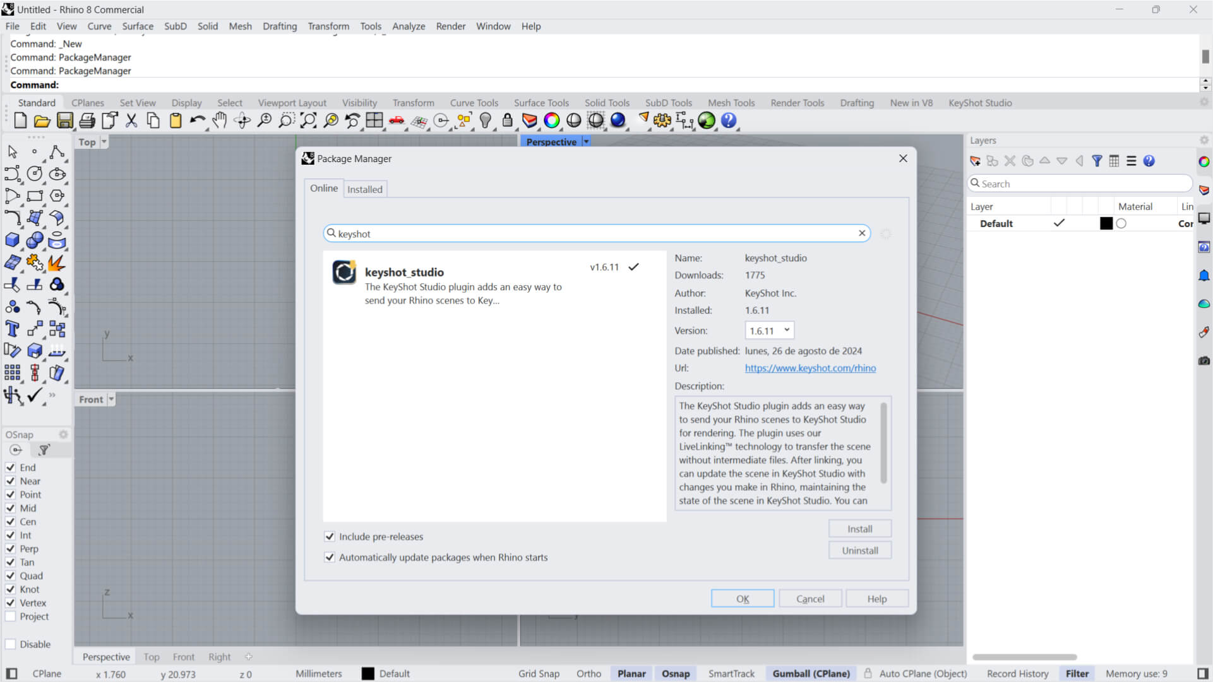This screenshot has width=1213, height=682.
Task: Click the blue Render sphere icon
Action: pyautogui.click(x=618, y=121)
